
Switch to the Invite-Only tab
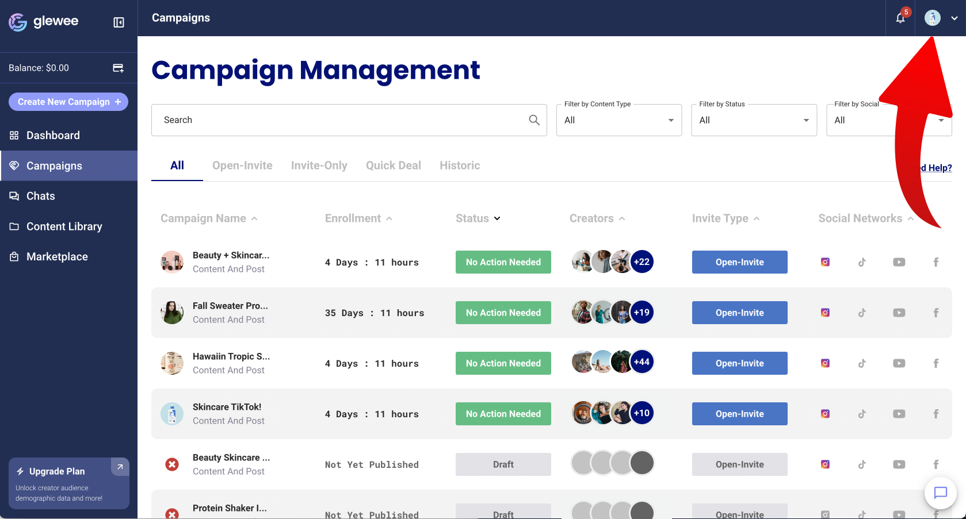pyautogui.click(x=319, y=166)
